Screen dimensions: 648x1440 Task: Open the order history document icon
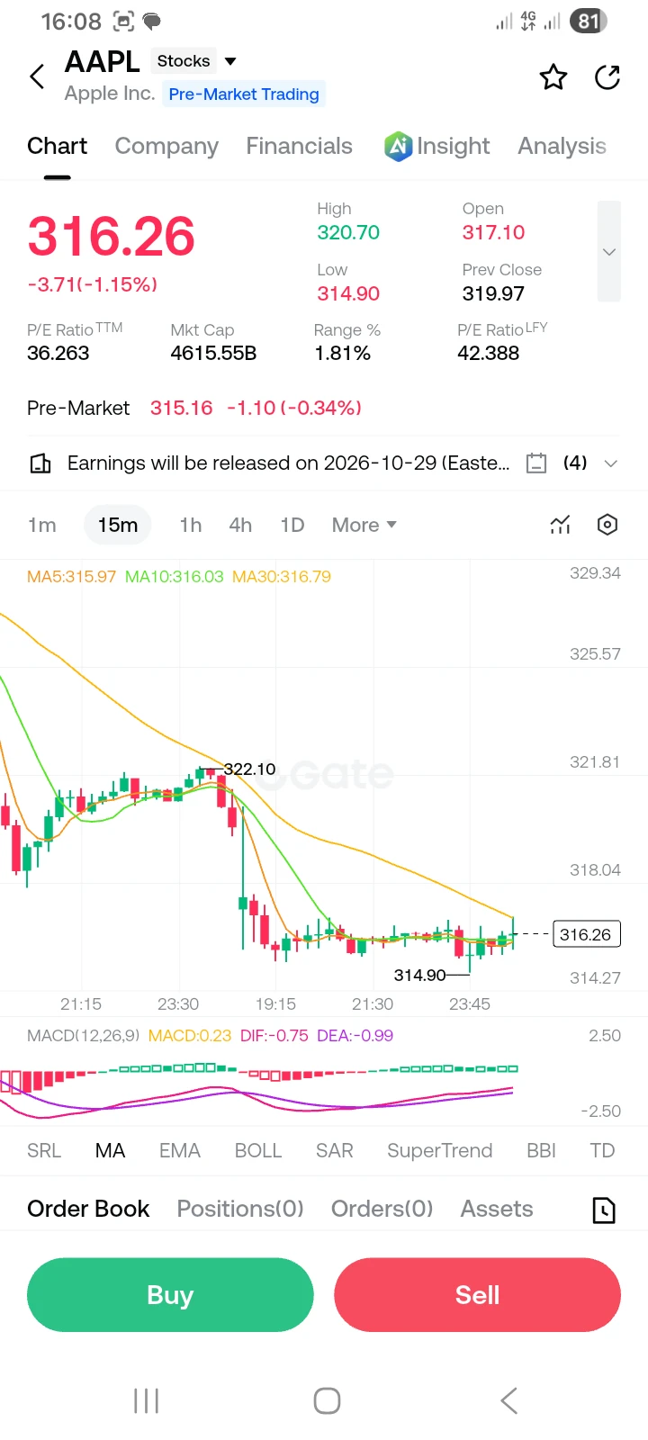(605, 1210)
